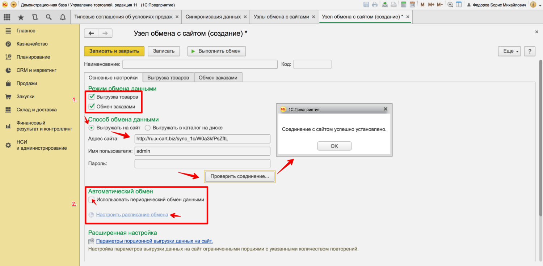The image size is (543, 266).
Task: Toggle Обмен заказами checkbox
Action: pyautogui.click(x=92, y=106)
